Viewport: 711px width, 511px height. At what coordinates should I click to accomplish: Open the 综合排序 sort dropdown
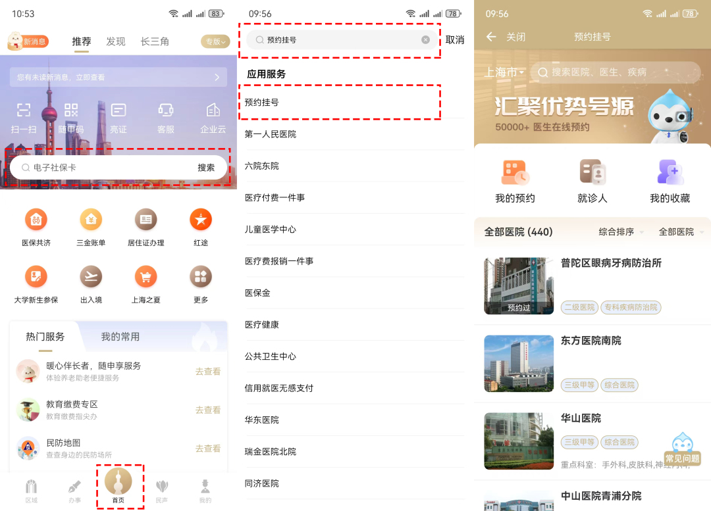(x=621, y=232)
